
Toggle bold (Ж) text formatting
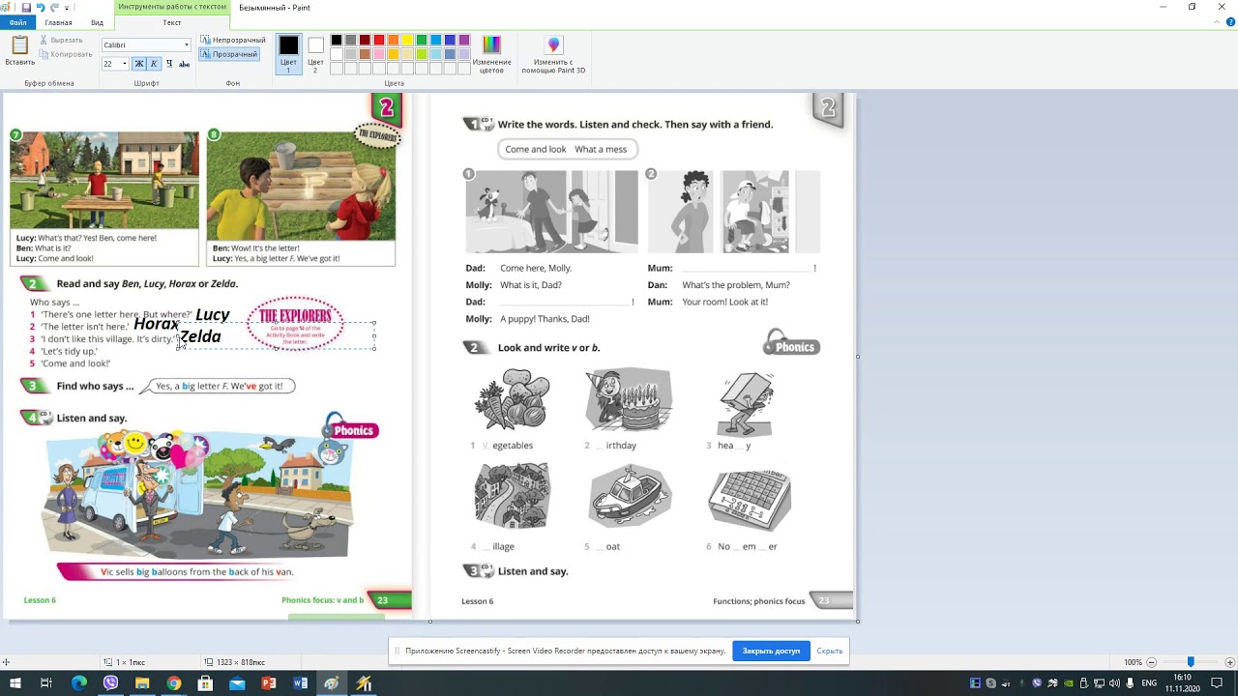138,64
